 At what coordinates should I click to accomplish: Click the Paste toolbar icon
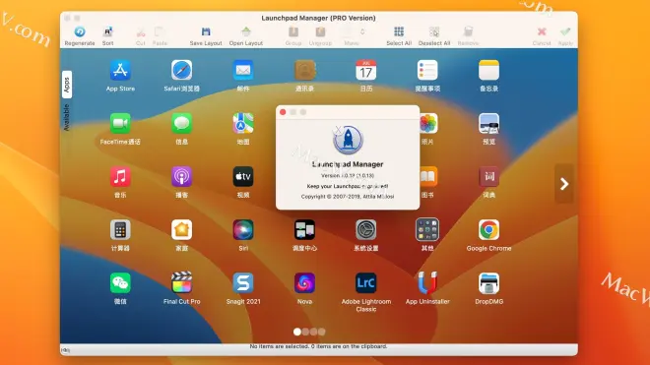click(x=160, y=31)
